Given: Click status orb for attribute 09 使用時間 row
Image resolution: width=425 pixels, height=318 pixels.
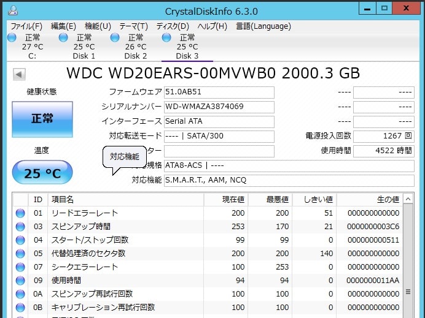Looking at the screenshot, I should pos(20,281).
